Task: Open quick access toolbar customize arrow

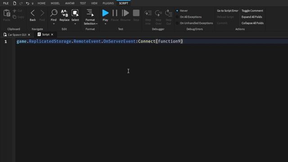Action: point(32,4)
